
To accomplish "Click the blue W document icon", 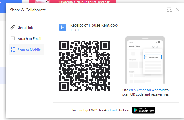I will 63,27.
